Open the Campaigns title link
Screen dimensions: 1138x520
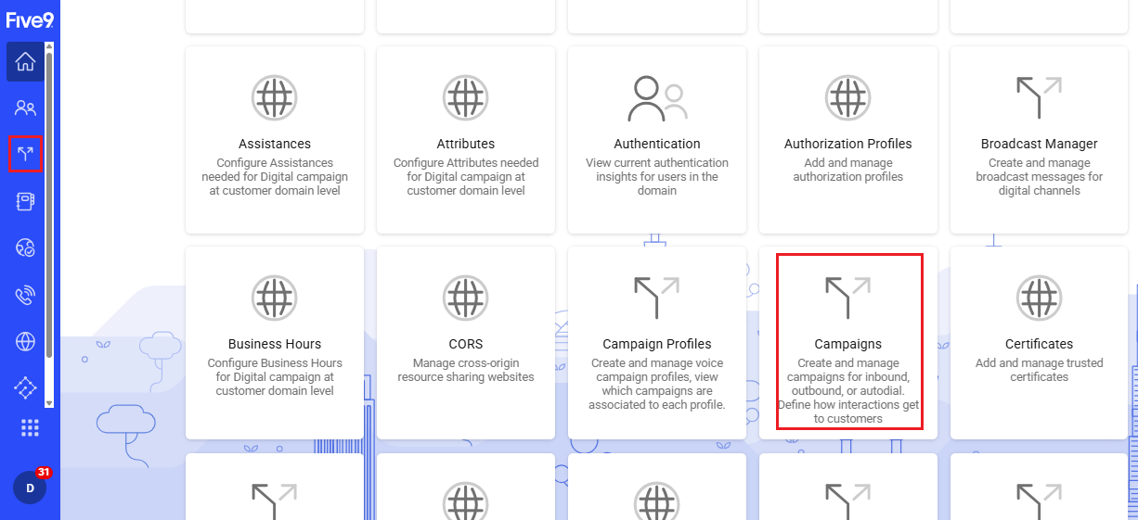pyautogui.click(x=847, y=344)
